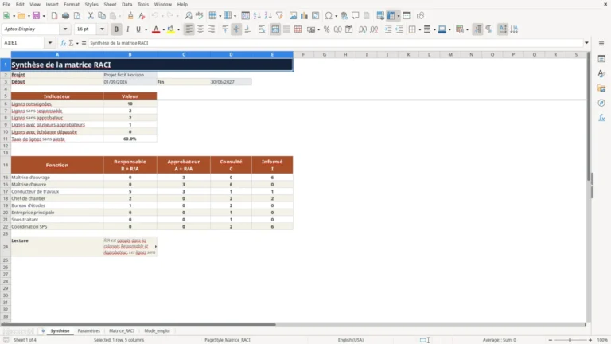Open the Sheet menu
The image size is (611, 344).
[x=110, y=4]
